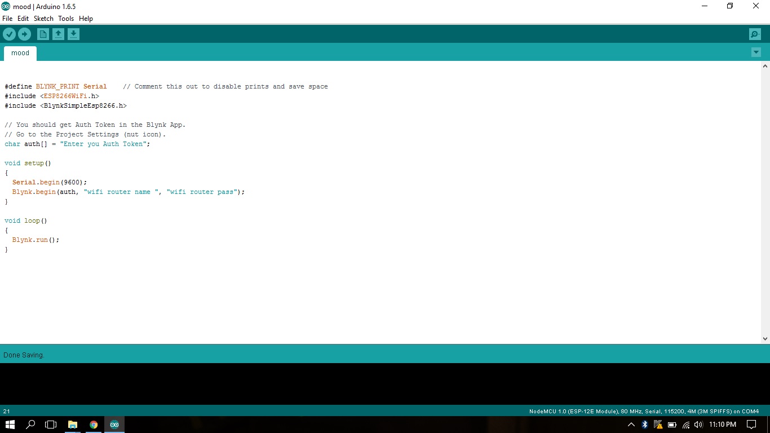Click the editor scrollbar down arrow
The width and height of the screenshot is (770, 433).
pyautogui.click(x=765, y=339)
